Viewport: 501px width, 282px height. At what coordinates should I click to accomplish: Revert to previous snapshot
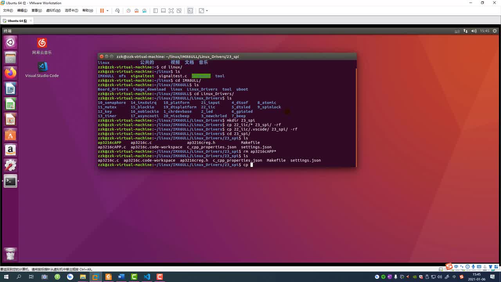point(137,11)
